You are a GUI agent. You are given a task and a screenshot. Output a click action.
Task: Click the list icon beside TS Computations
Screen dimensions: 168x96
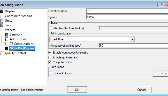pos(6,44)
